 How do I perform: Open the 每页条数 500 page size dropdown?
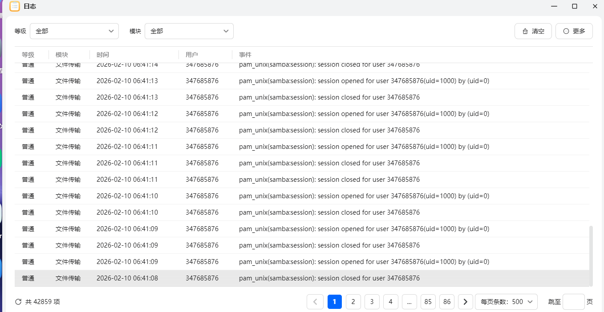506,302
